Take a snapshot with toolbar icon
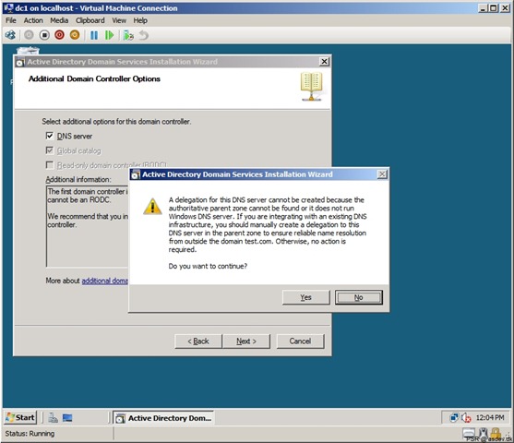 click(x=128, y=35)
